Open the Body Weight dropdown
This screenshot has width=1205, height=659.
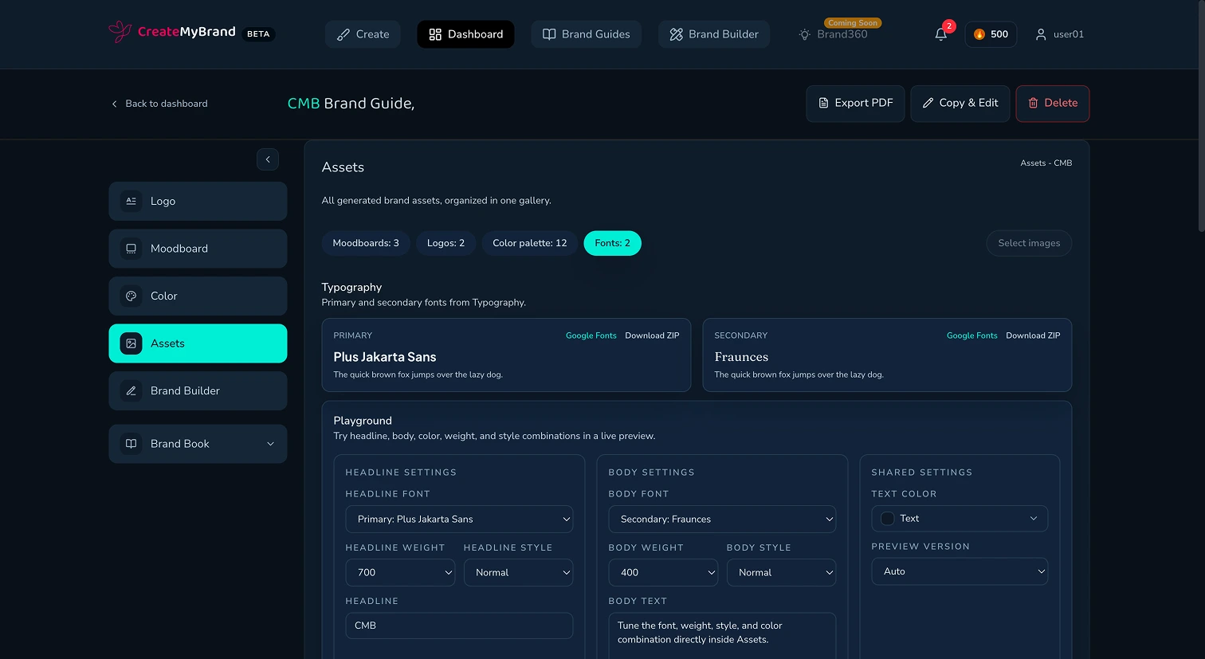(663, 572)
